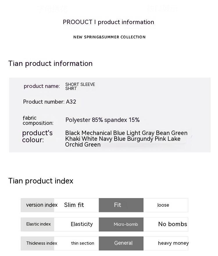Click the fabric composition label
The height and width of the screenshot is (256, 218).
[x=38, y=120]
